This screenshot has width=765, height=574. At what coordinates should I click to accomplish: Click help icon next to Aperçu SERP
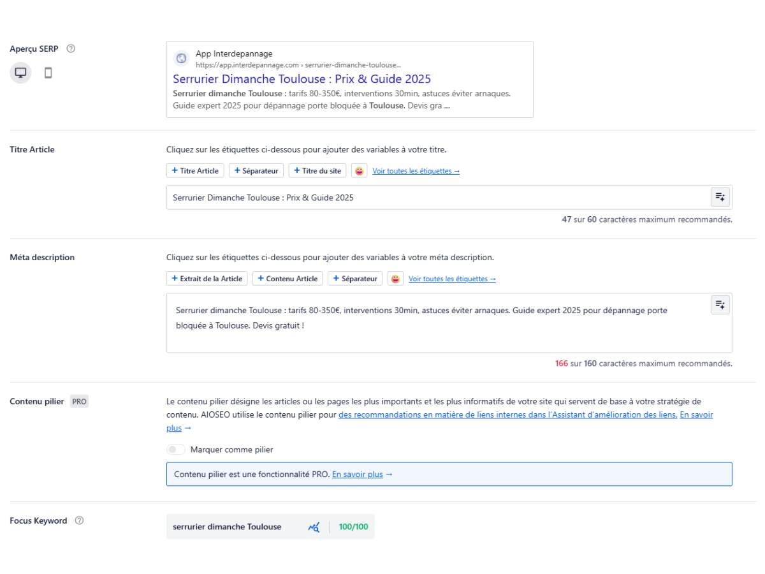point(71,48)
